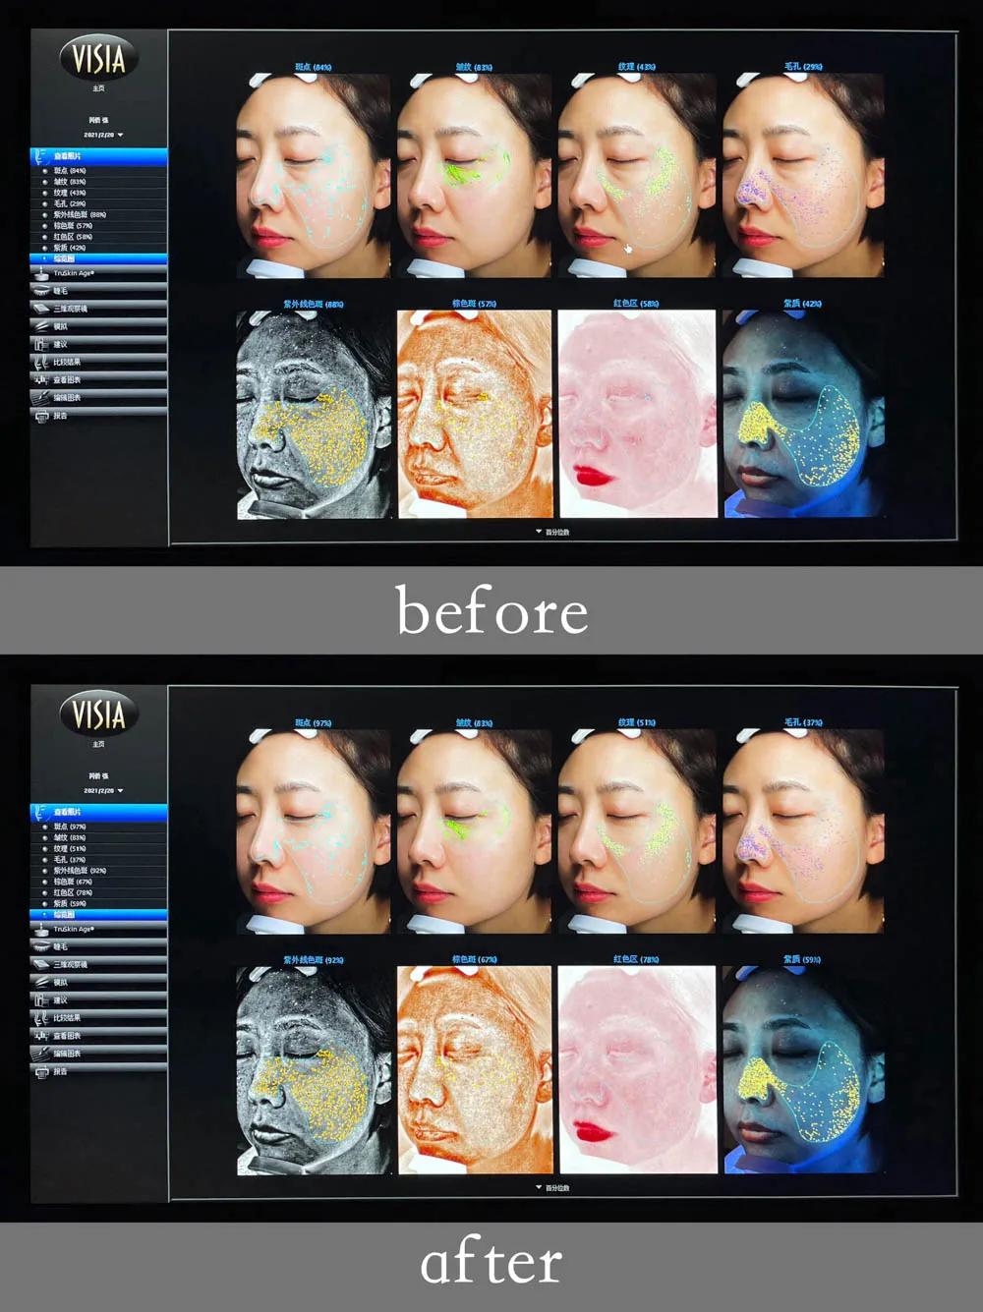The height and width of the screenshot is (1312, 983).
Task: Open the 2021/2/20 date dropdown in the after screen
Action: [x=103, y=790]
